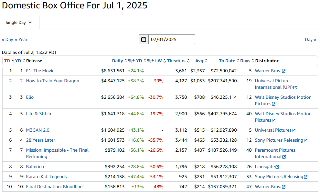
Task: Click external icon beside Universal Pictures for M3GAN
Action: pyautogui.click(x=294, y=130)
